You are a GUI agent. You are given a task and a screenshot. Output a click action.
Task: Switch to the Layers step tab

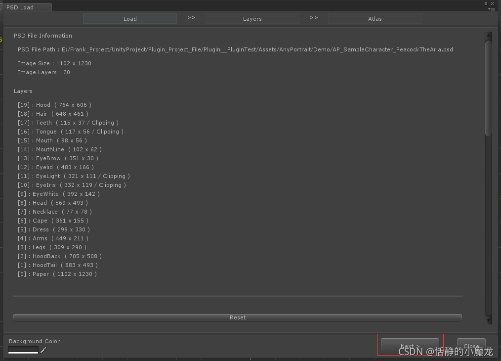coord(252,19)
